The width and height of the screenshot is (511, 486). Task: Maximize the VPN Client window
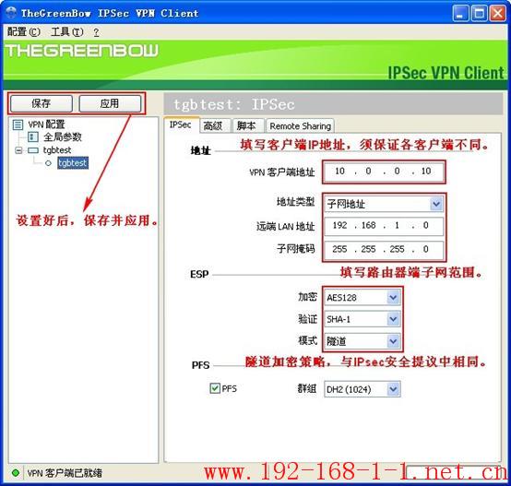click(480, 14)
